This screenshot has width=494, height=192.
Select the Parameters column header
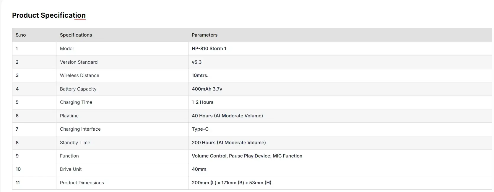(204, 35)
